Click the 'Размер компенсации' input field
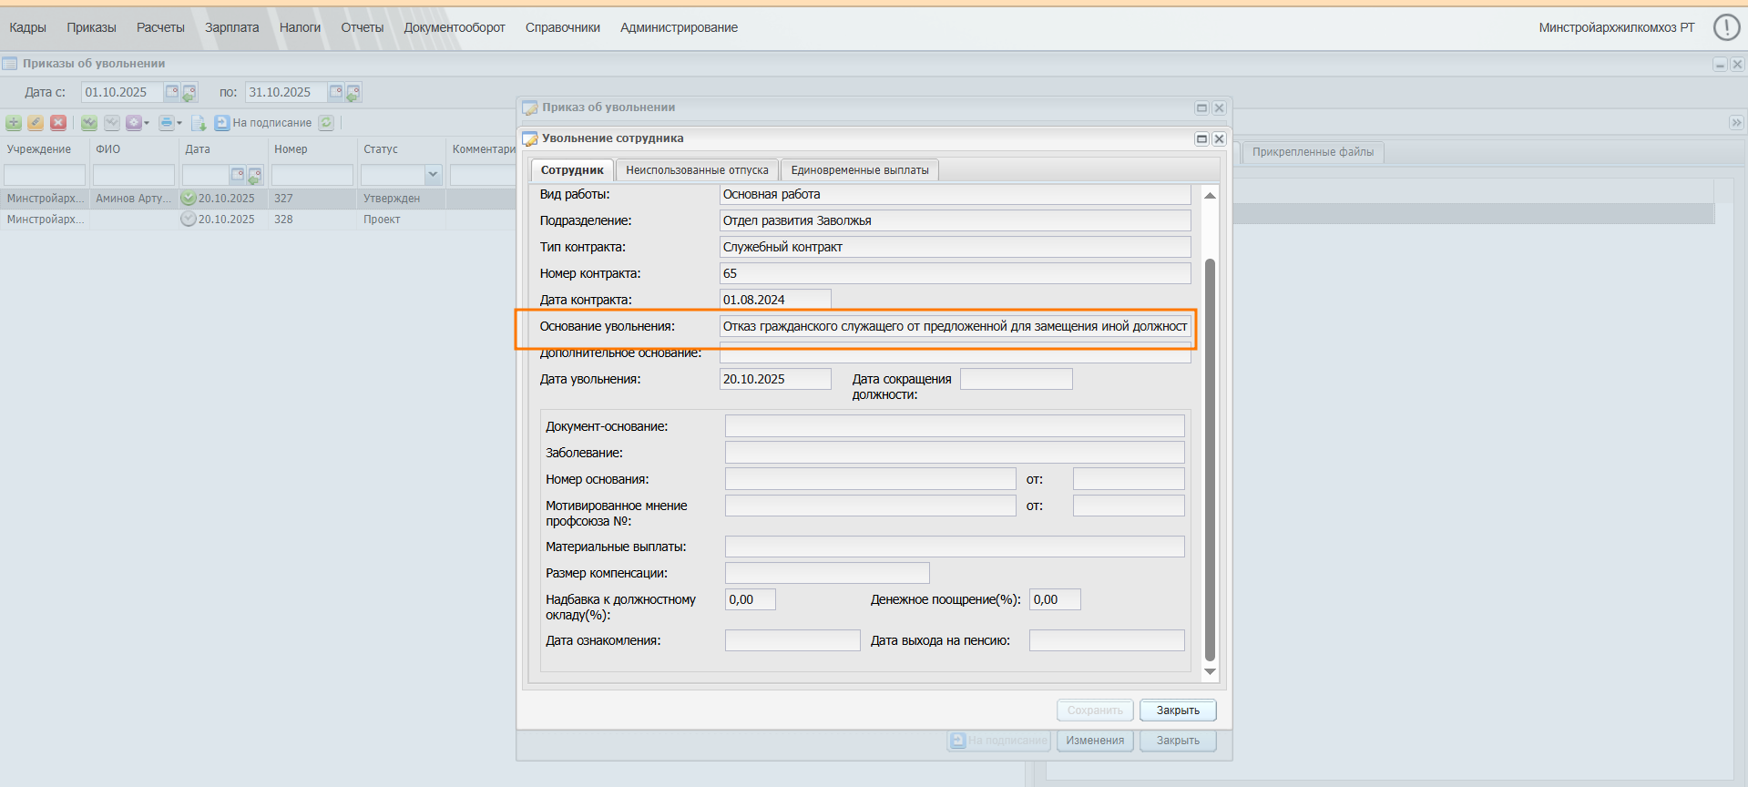 click(x=827, y=573)
